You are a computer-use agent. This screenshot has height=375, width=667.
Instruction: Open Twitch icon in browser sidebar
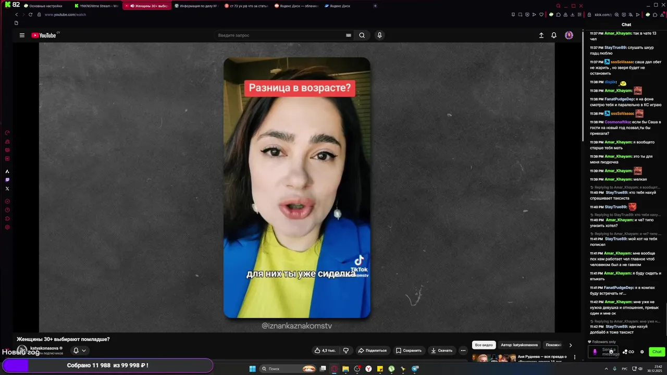click(7, 180)
